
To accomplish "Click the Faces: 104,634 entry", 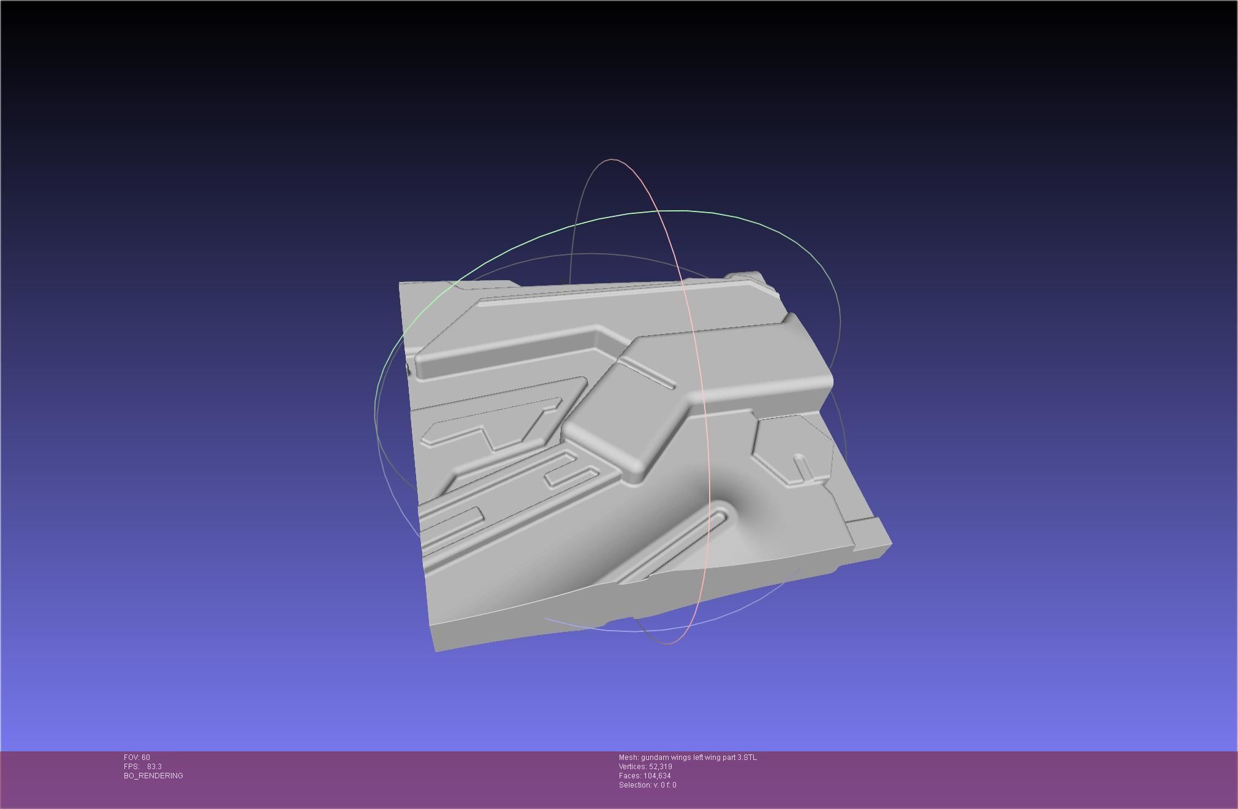I will pos(645,776).
